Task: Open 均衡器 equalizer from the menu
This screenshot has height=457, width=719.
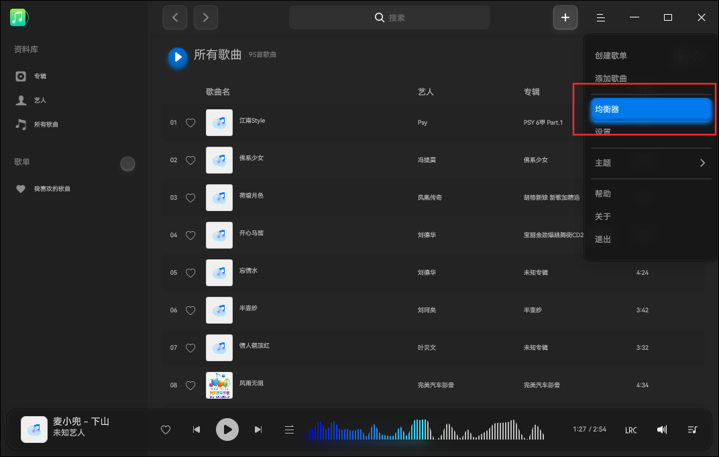Action: click(651, 109)
